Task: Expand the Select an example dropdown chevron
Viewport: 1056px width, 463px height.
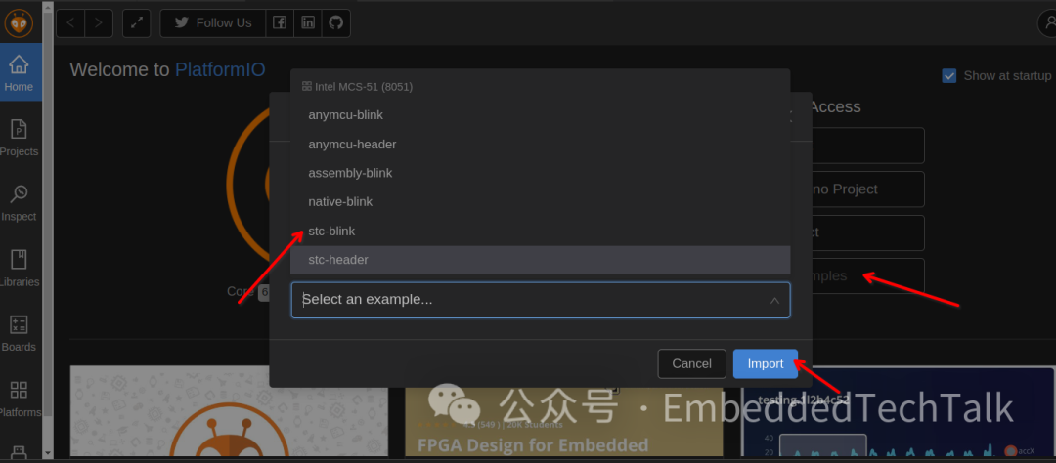Action: tap(774, 300)
